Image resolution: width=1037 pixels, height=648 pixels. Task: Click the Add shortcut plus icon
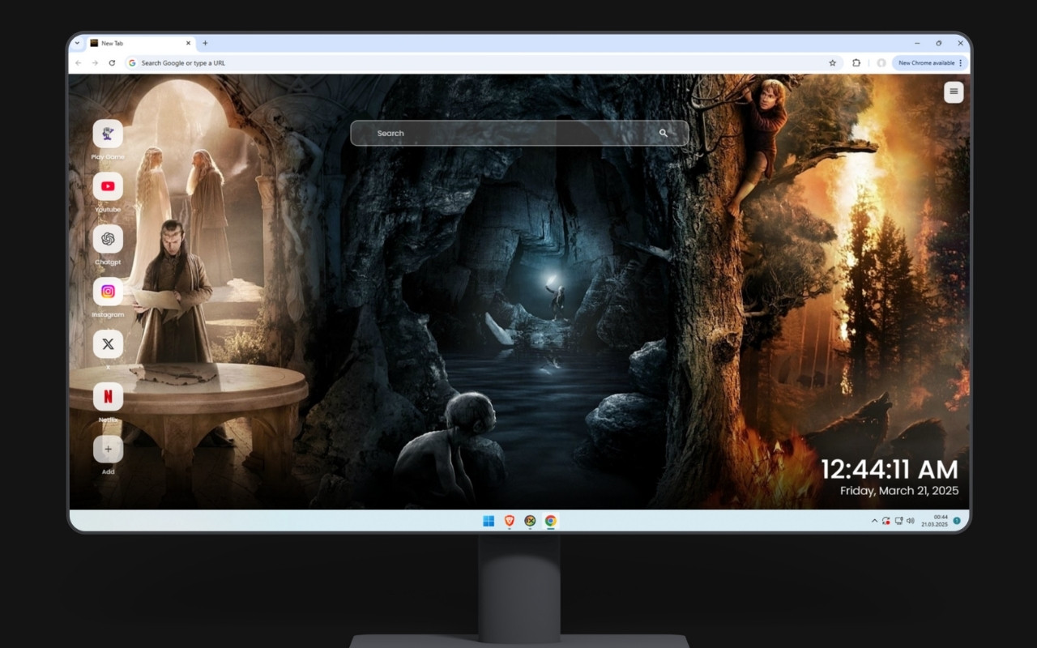click(108, 448)
